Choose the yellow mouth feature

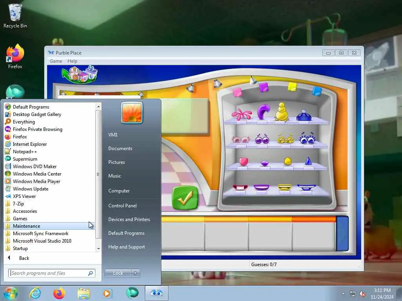point(285,187)
